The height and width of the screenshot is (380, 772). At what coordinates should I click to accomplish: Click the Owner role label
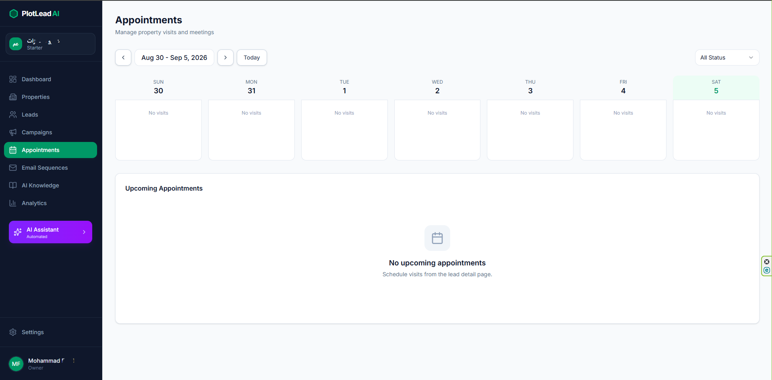coord(36,368)
